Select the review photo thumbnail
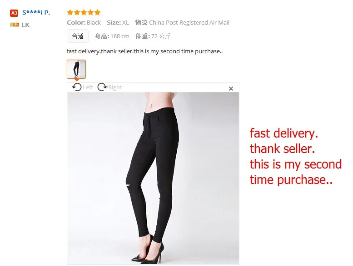 [x=76, y=69]
